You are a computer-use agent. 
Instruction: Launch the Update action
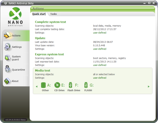pos(40,38)
